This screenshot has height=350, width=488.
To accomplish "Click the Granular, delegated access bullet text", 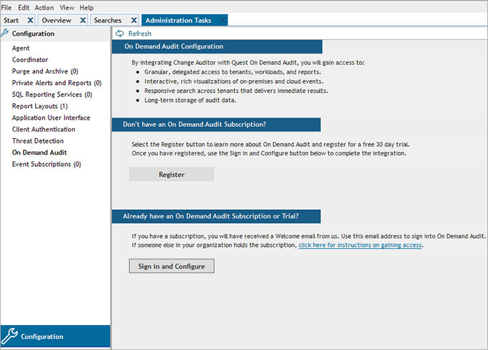I will 233,72.
